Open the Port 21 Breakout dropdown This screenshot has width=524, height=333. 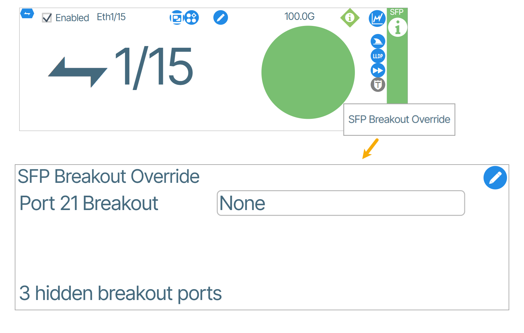click(x=340, y=203)
